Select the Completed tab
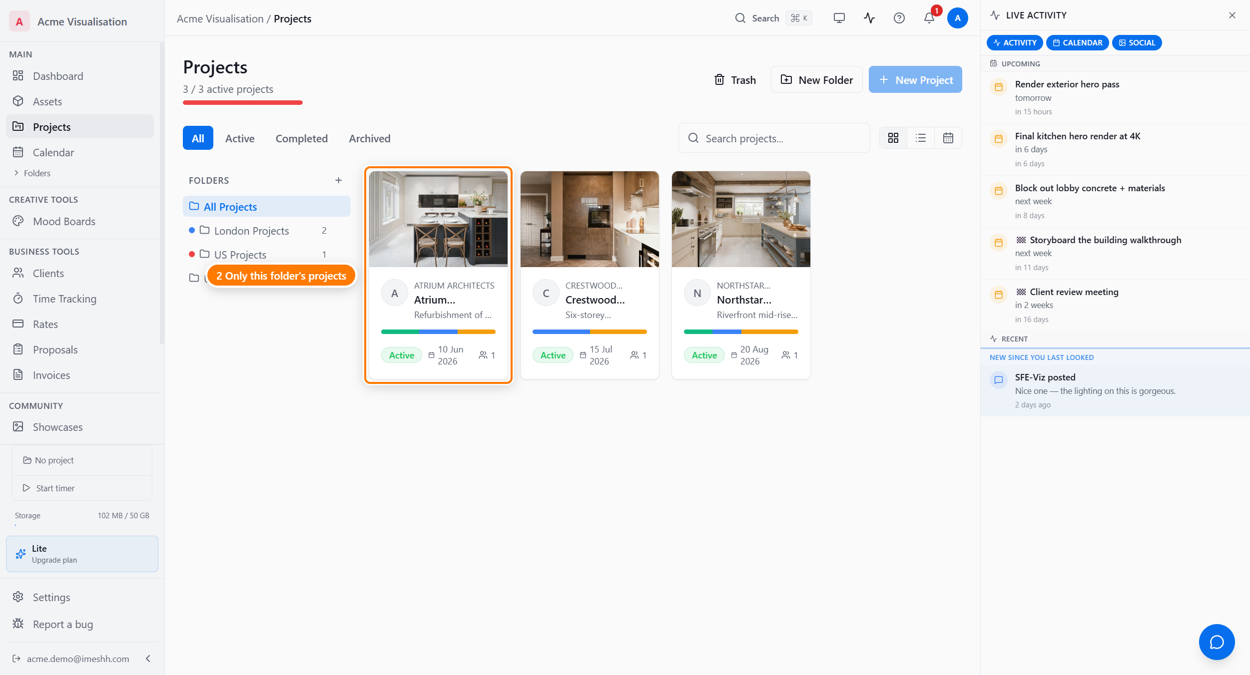Image resolution: width=1250 pixels, height=675 pixels. [x=301, y=138]
